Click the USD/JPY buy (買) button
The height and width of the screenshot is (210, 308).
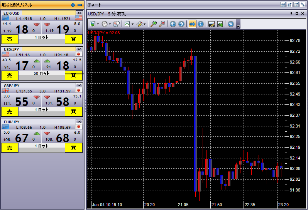tap(73, 75)
